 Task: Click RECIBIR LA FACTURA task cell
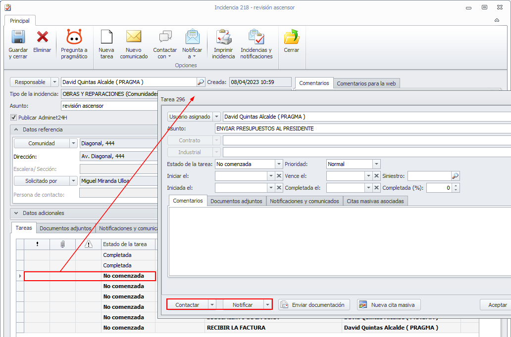point(274,328)
